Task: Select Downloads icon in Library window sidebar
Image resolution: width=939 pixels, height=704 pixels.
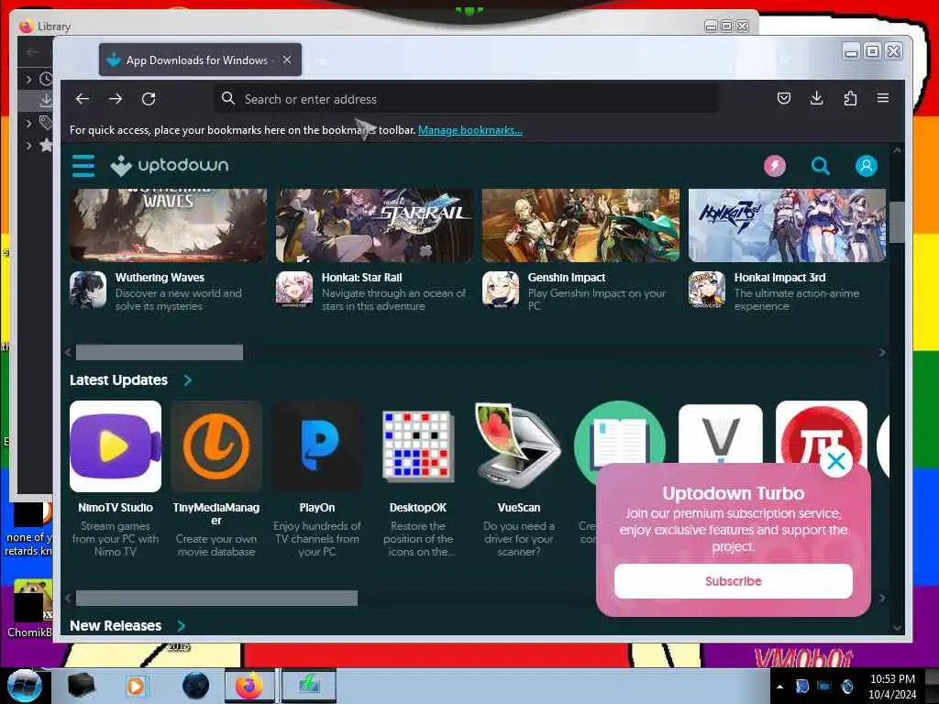Action: point(45,100)
